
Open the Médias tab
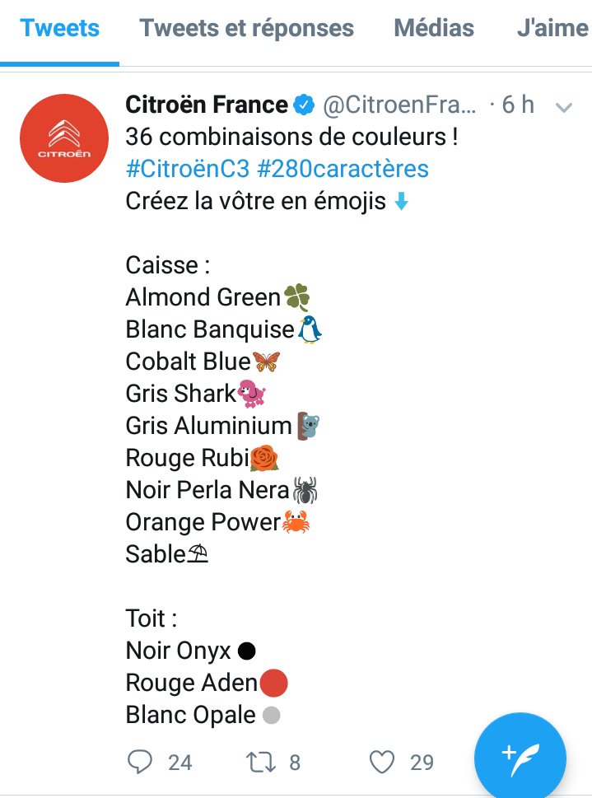pyautogui.click(x=434, y=28)
